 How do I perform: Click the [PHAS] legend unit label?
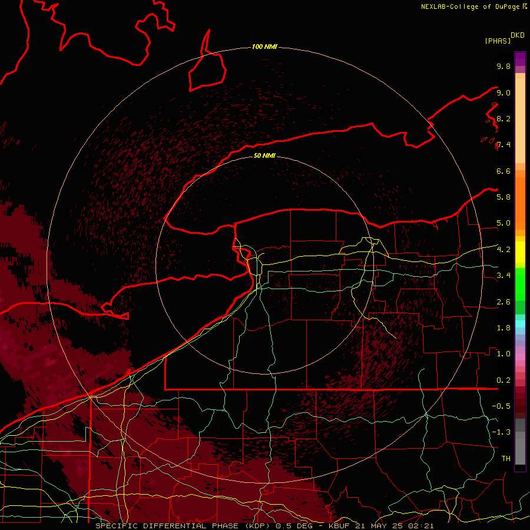point(498,41)
